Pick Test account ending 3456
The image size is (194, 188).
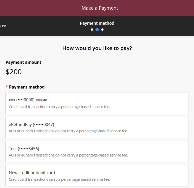[97, 152]
